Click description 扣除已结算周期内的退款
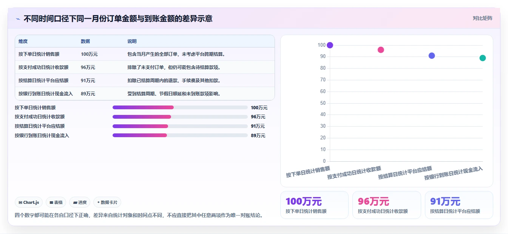 [174, 81]
